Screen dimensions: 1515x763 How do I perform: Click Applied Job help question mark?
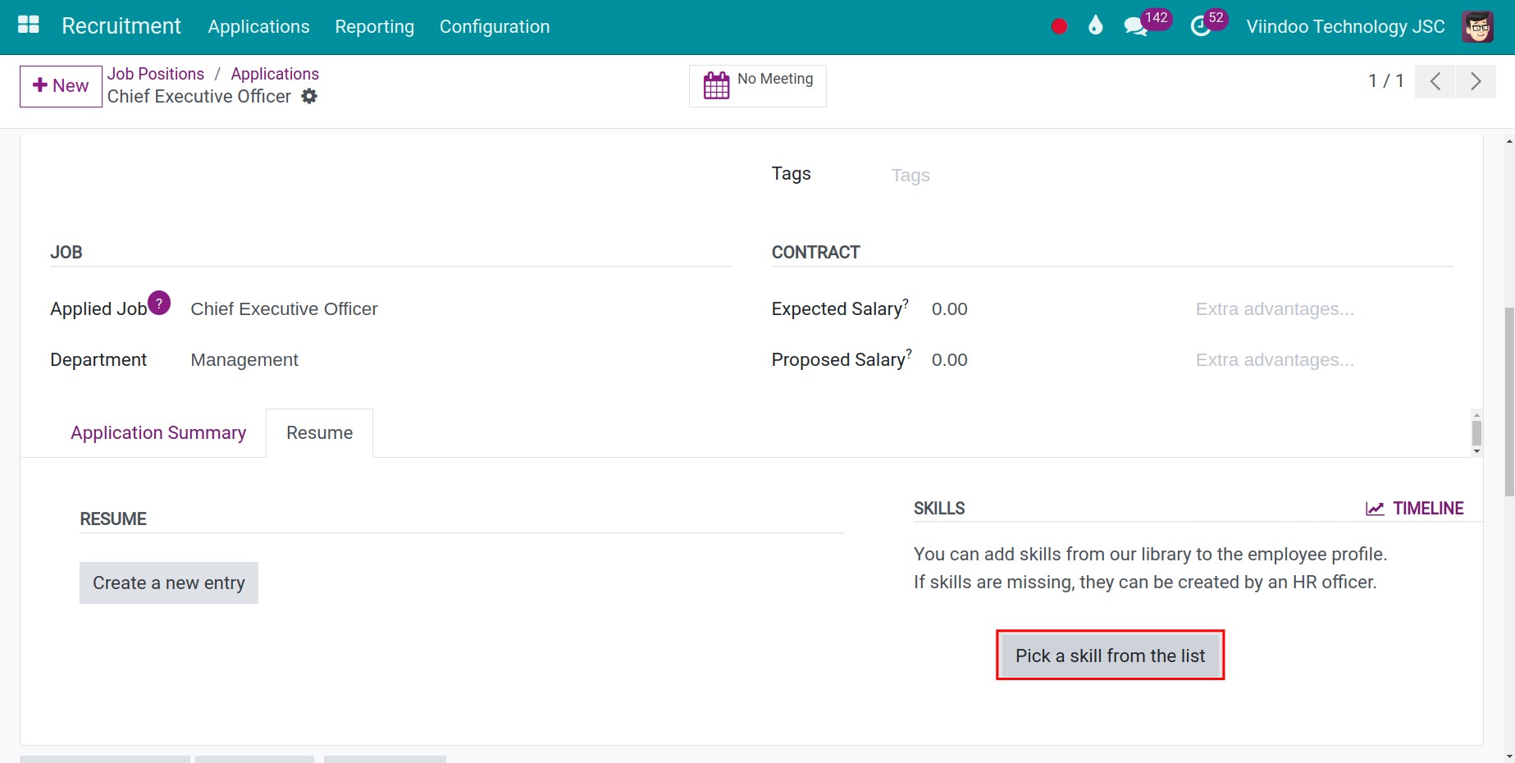click(159, 303)
